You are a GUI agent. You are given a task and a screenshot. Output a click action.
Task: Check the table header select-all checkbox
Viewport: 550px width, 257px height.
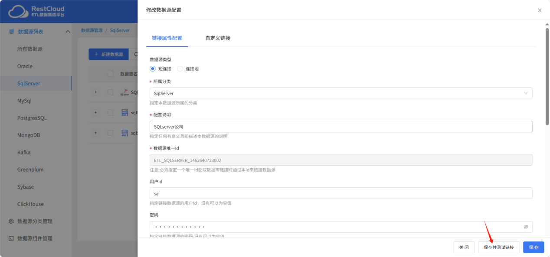[x=110, y=74]
